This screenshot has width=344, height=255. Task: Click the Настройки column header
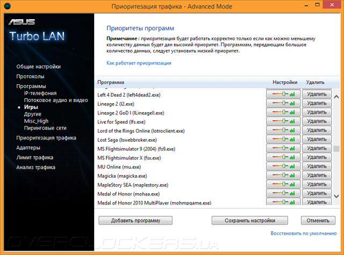pos(285,82)
